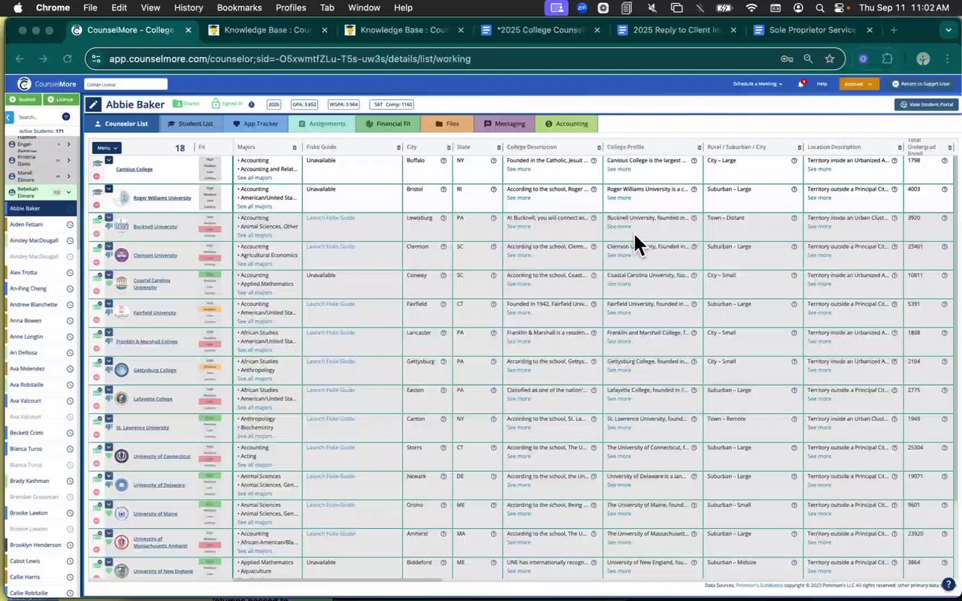Select the Low fit level for Lafayette College
This screenshot has height=601, width=962.
pyautogui.click(x=210, y=403)
